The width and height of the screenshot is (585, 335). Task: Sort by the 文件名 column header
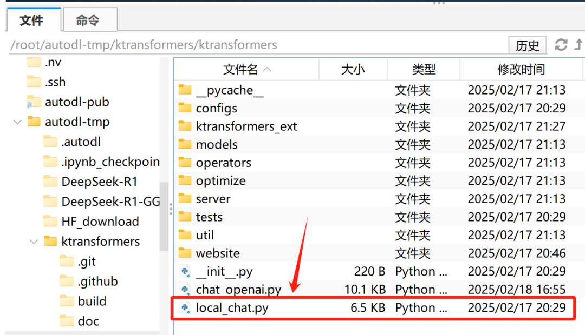pyautogui.click(x=246, y=69)
